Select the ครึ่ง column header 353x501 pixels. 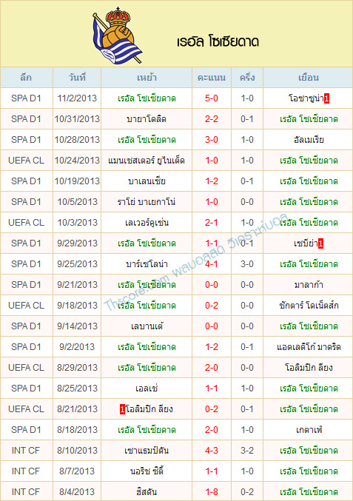(x=247, y=78)
